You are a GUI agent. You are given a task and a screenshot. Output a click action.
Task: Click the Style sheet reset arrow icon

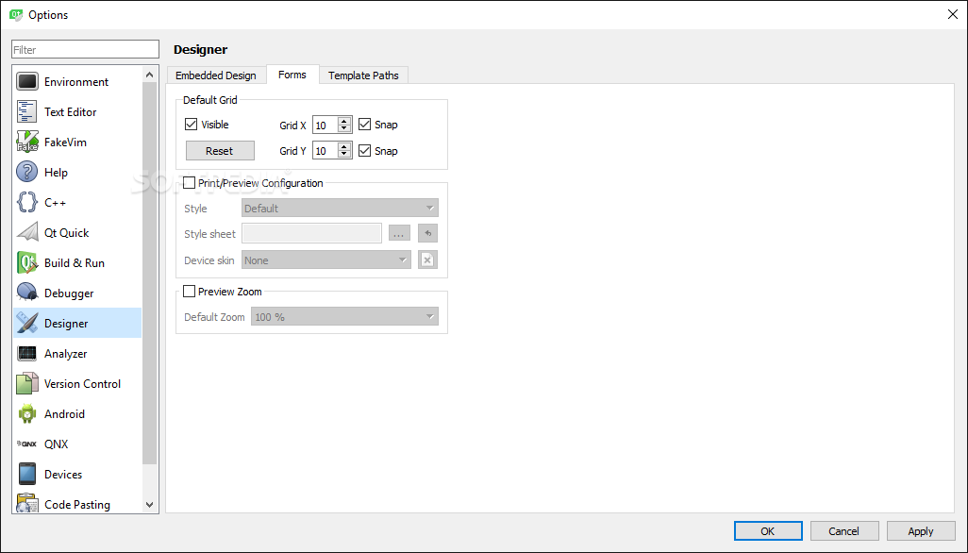click(427, 233)
